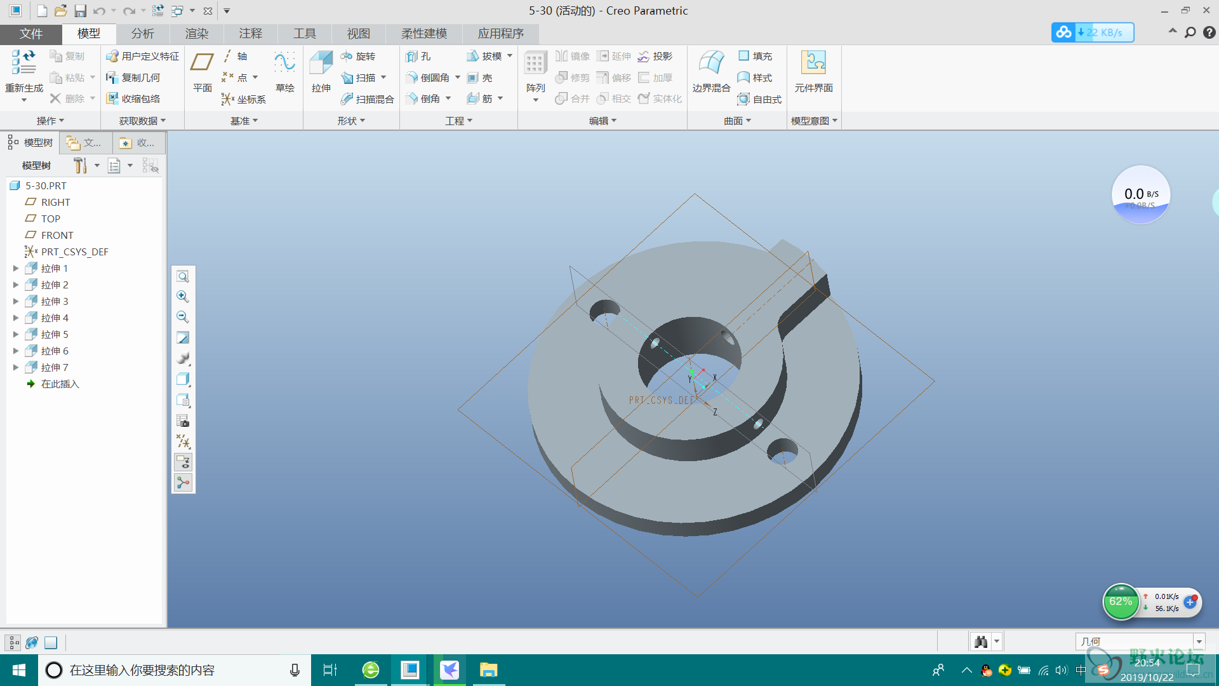
Task: Open File Explorer from taskbar
Action: (488, 670)
